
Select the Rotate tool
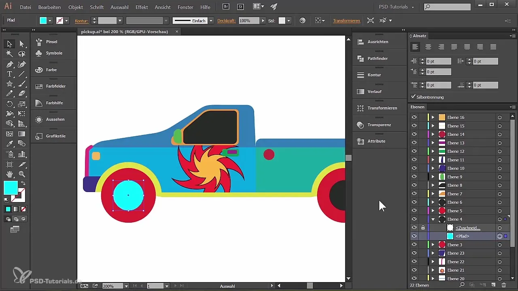(x=10, y=104)
